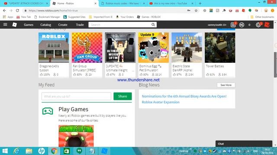Open the Roblox notifications stream icon

(233, 25)
